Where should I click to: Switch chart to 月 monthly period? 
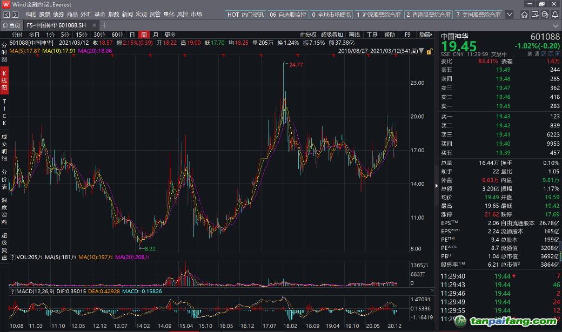156,35
